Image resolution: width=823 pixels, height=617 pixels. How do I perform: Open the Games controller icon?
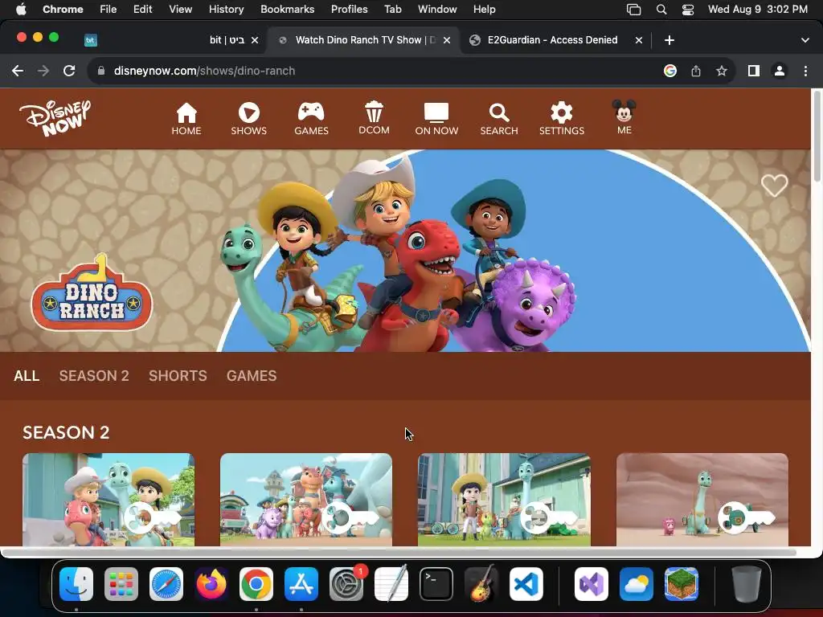[x=311, y=119]
